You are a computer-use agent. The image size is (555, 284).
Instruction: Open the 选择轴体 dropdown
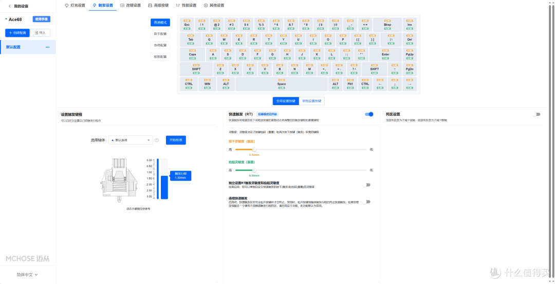[131, 140]
